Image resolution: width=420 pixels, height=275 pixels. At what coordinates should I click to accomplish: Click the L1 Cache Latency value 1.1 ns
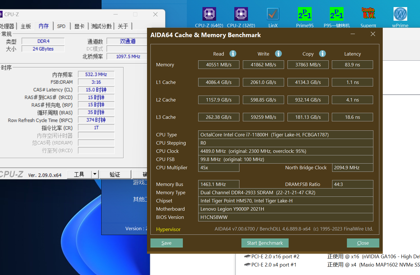pos(352,82)
